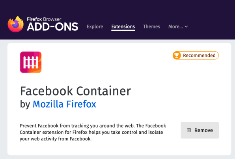This screenshot has height=159, width=235.
Task: Click the Facebook Container title heading
Action: pos(75,91)
